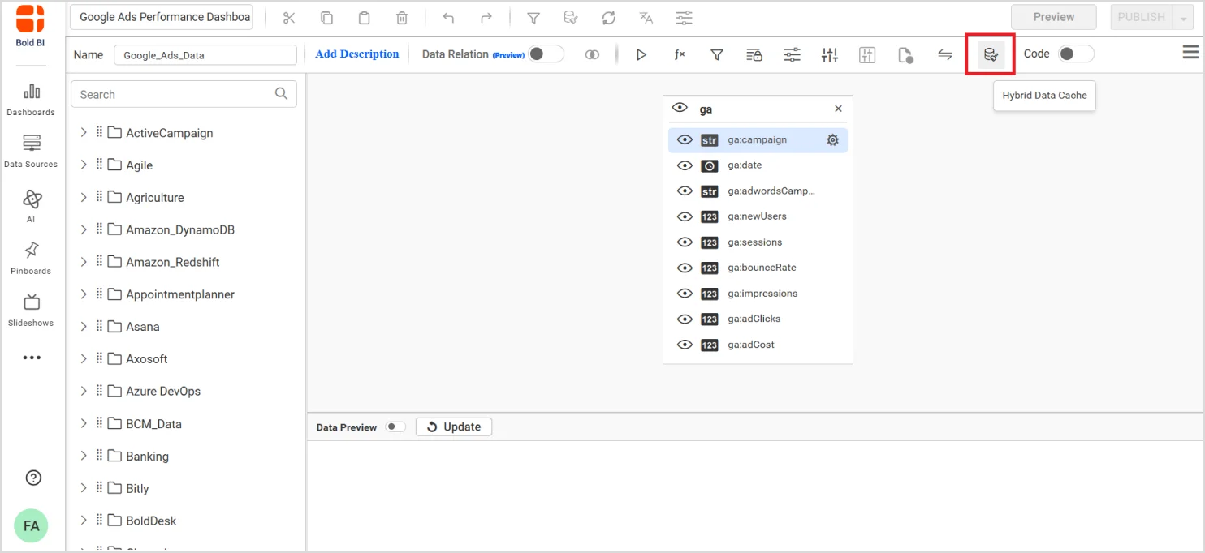1205x553 pixels.
Task: Click the Add Description link
Action: pyautogui.click(x=357, y=54)
